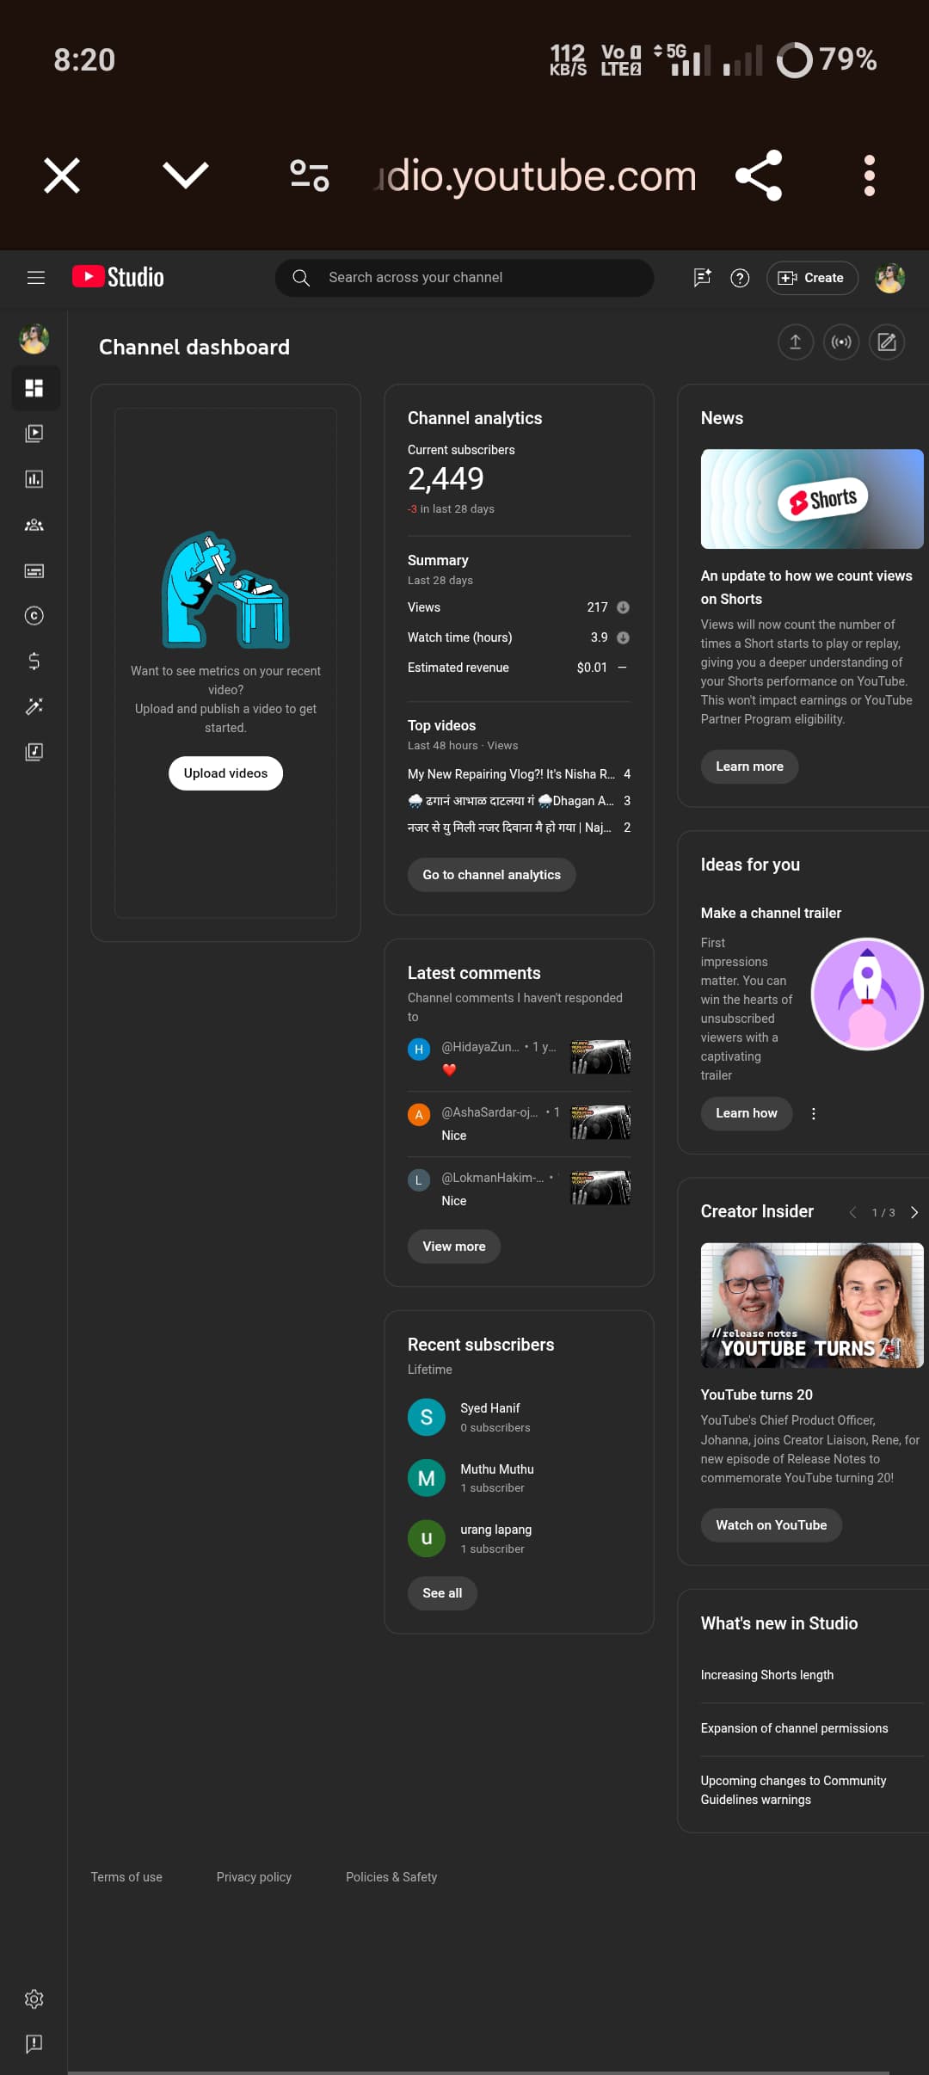This screenshot has height=2075, width=929.
Task: Open the Audio library sidebar icon
Action: (34, 752)
